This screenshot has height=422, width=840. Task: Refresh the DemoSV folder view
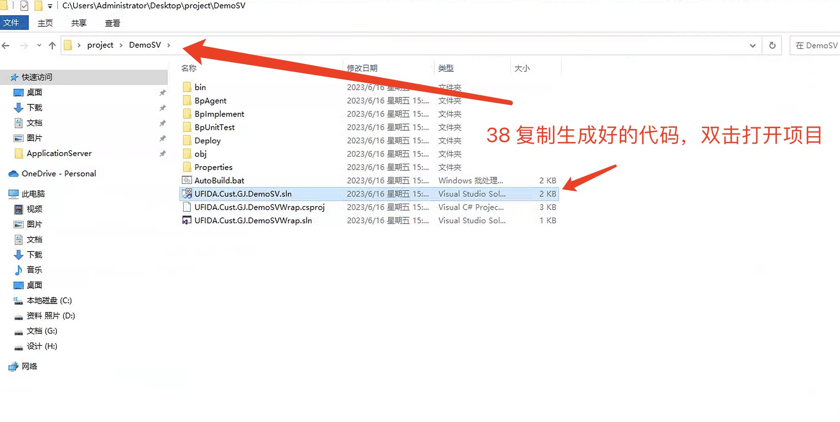point(772,46)
